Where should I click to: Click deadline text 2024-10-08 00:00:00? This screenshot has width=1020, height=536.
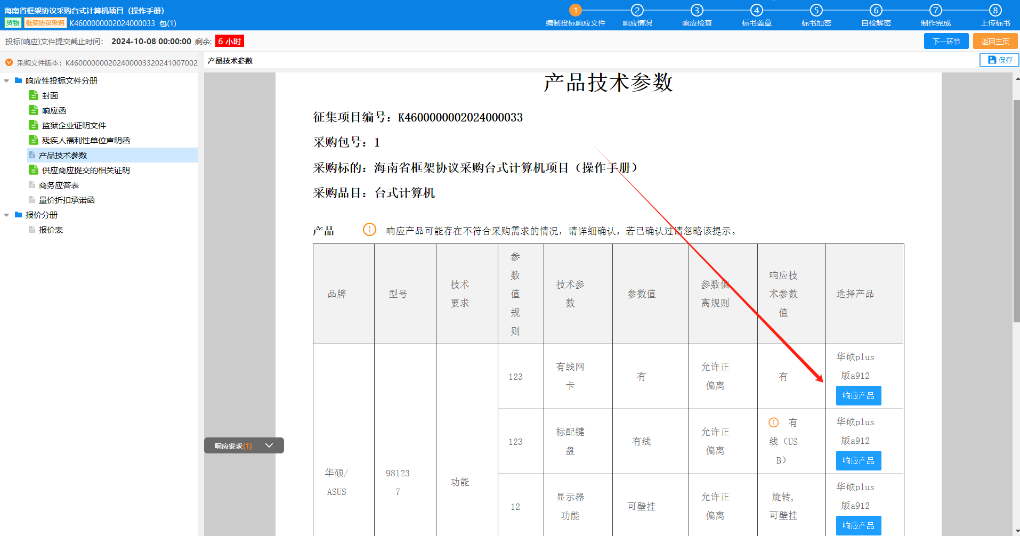[x=151, y=41]
